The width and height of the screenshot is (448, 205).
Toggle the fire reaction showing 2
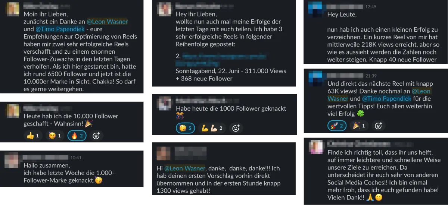(x=77, y=136)
